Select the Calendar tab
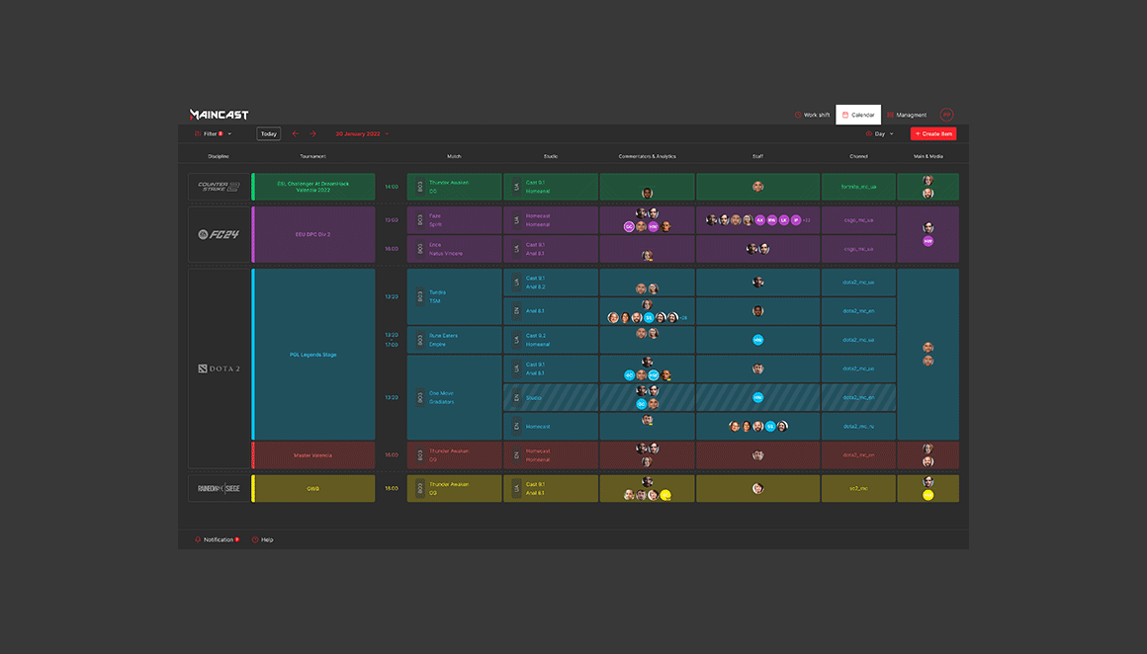Image resolution: width=1147 pixels, height=654 pixels. tap(857, 115)
